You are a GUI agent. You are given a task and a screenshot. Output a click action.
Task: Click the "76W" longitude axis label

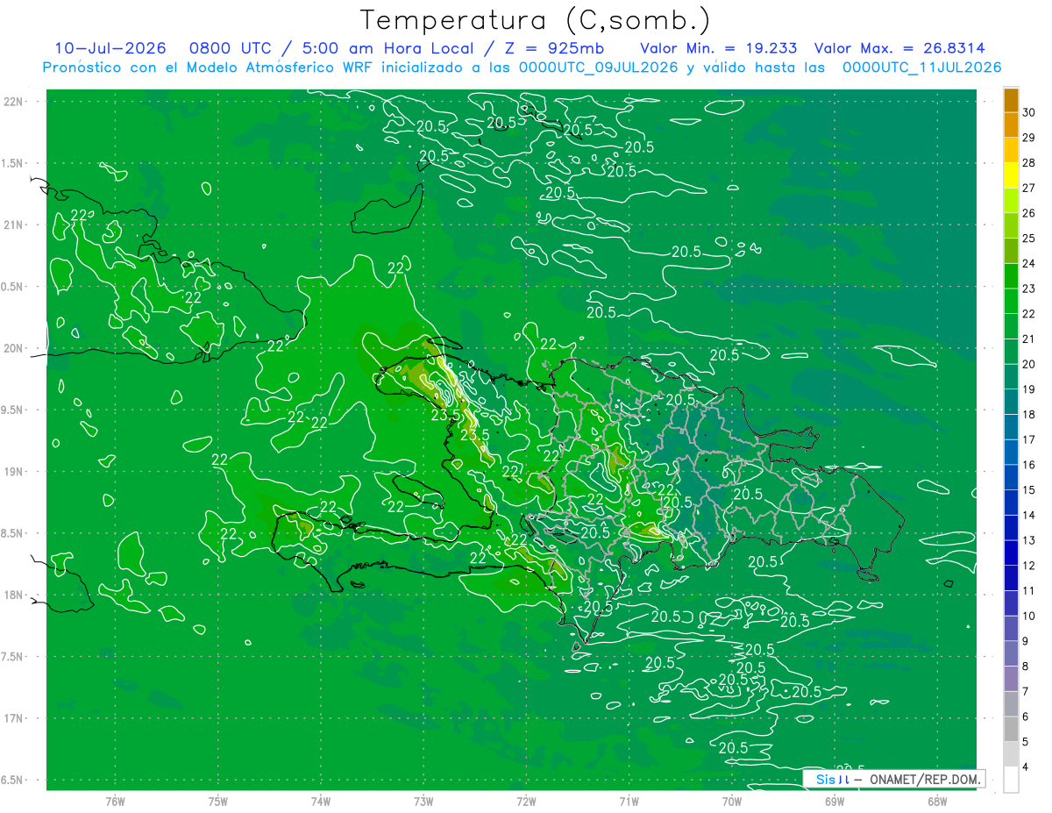coord(115,802)
